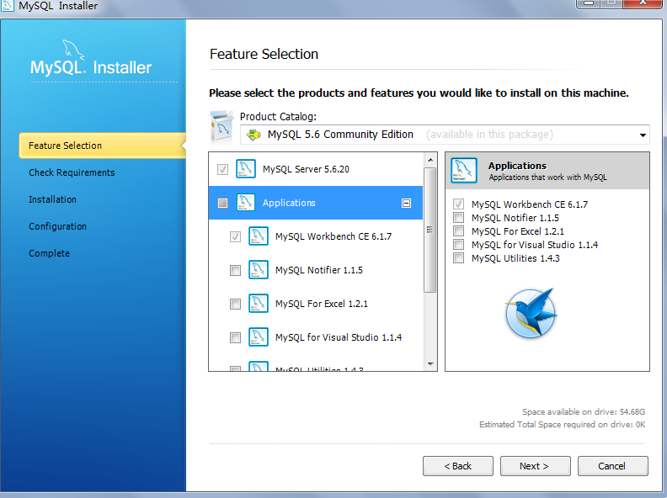Enable MySQL Notifier 1.1.5 in right panel
The height and width of the screenshot is (498, 667).
458,218
